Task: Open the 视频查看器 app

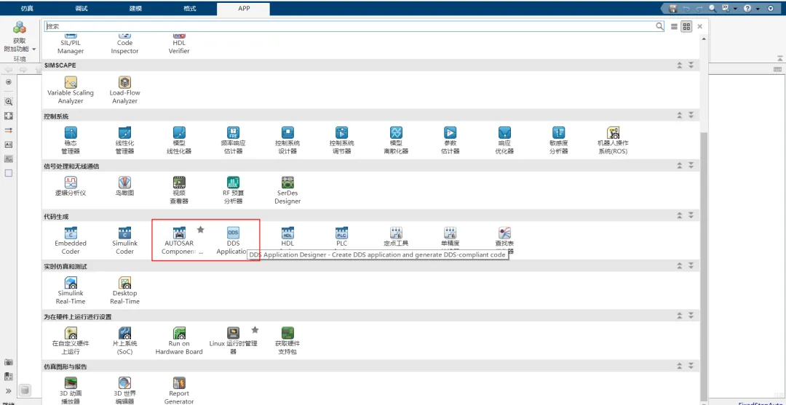Action: coord(179,190)
